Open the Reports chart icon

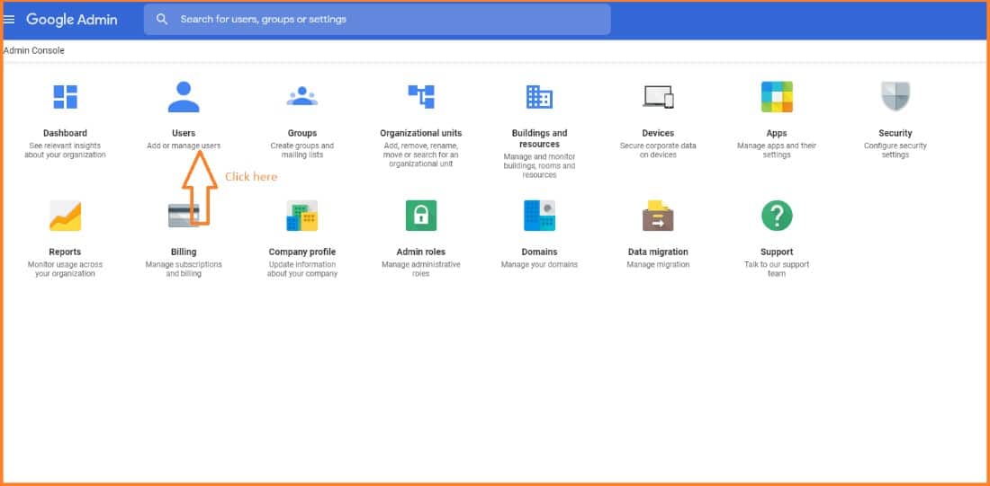click(x=65, y=216)
